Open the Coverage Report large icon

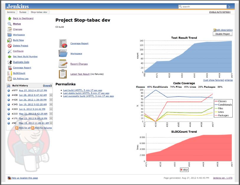coord(63,43)
